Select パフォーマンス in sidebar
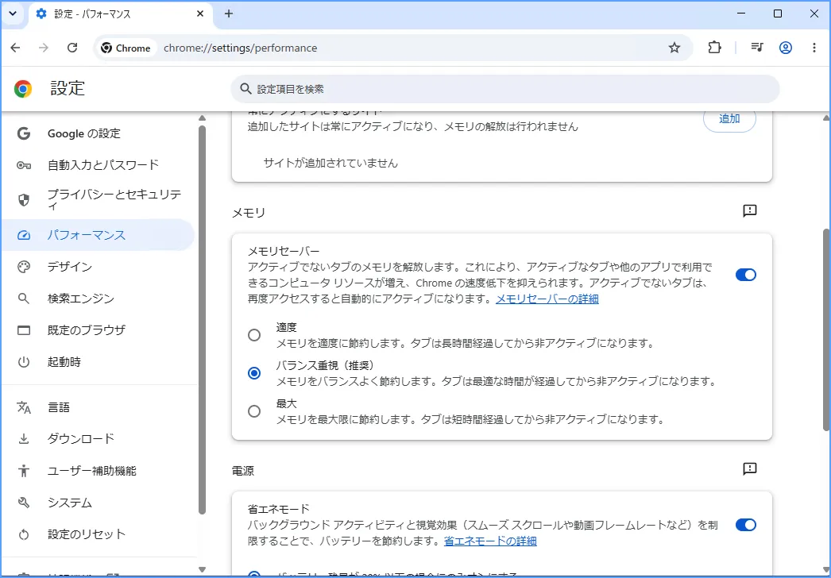This screenshot has width=831, height=578. click(98, 235)
